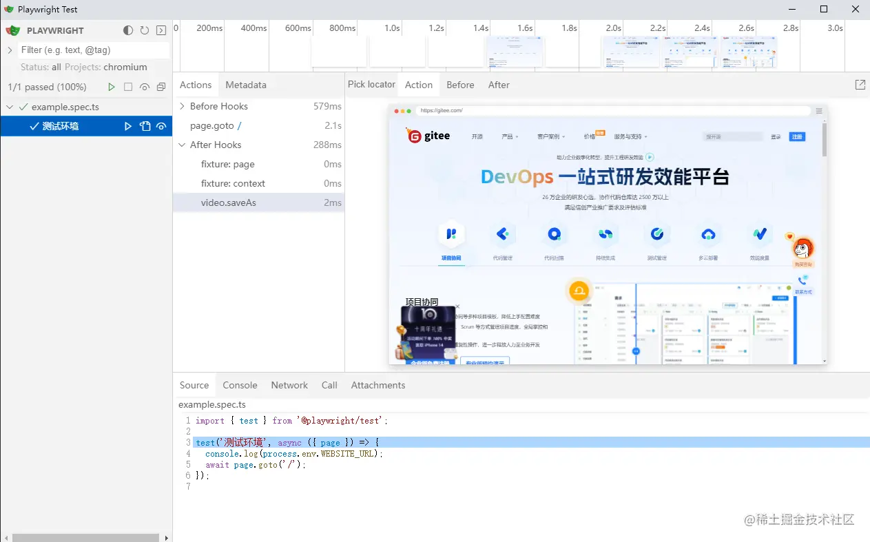
Task: Select the After snapshot tab
Action: click(499, 85)
